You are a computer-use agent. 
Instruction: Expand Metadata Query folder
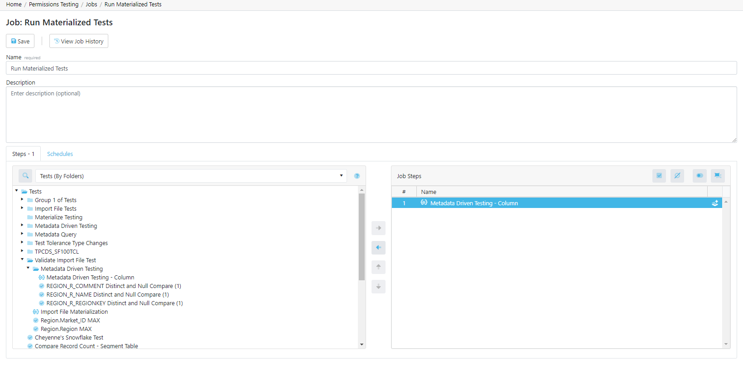pyautogui.click(x=22, y=234)
